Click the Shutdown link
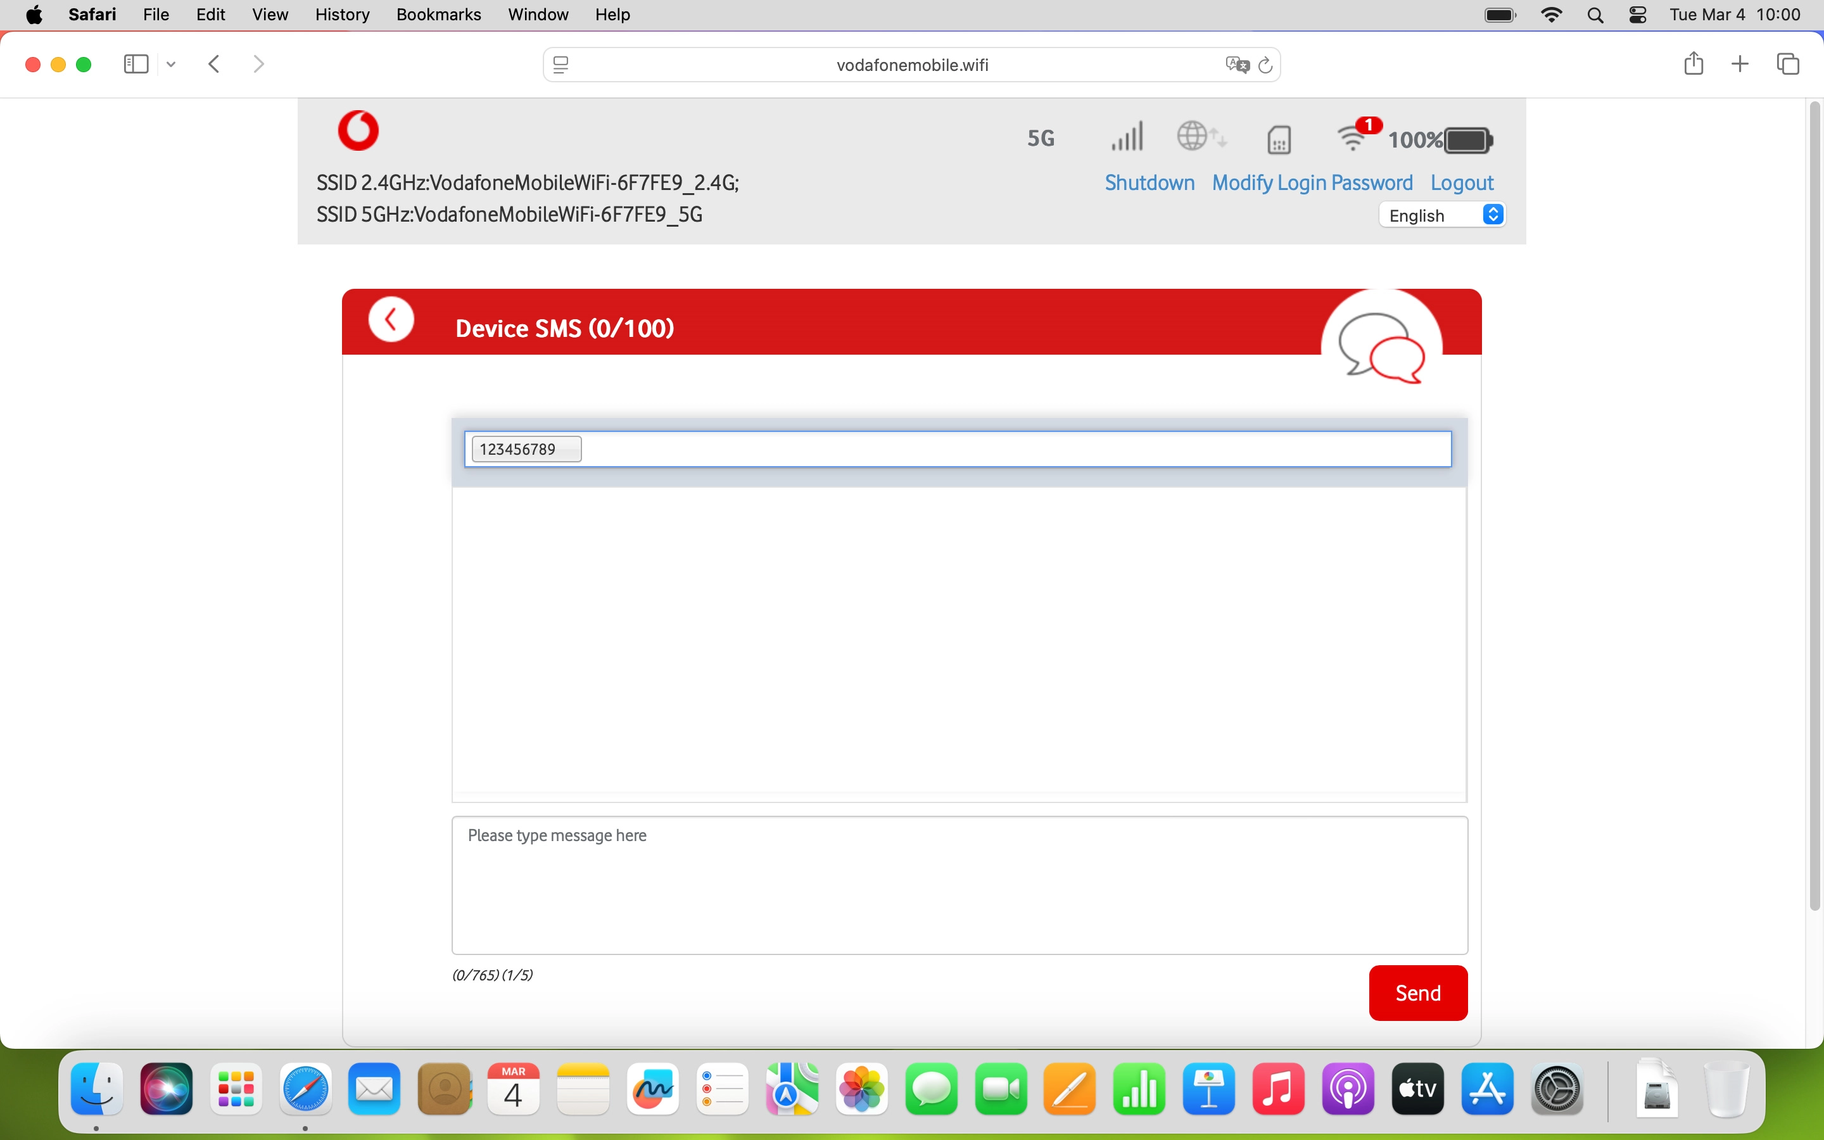Image resolution: width=1824 pixels, height=1140 pixels. click(1149, 182)
